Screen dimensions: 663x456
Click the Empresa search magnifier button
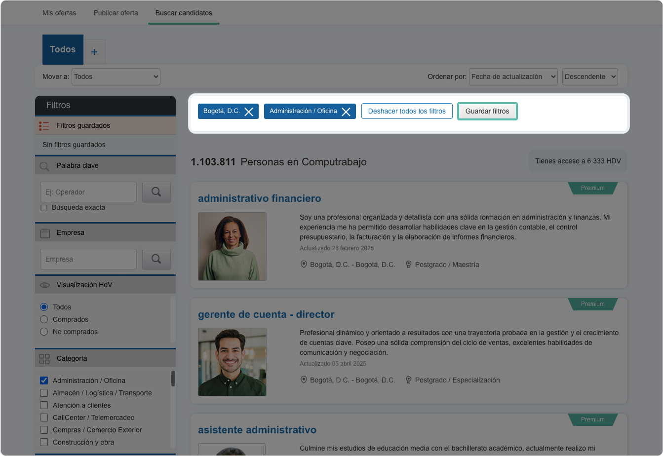tap(156, 259)
